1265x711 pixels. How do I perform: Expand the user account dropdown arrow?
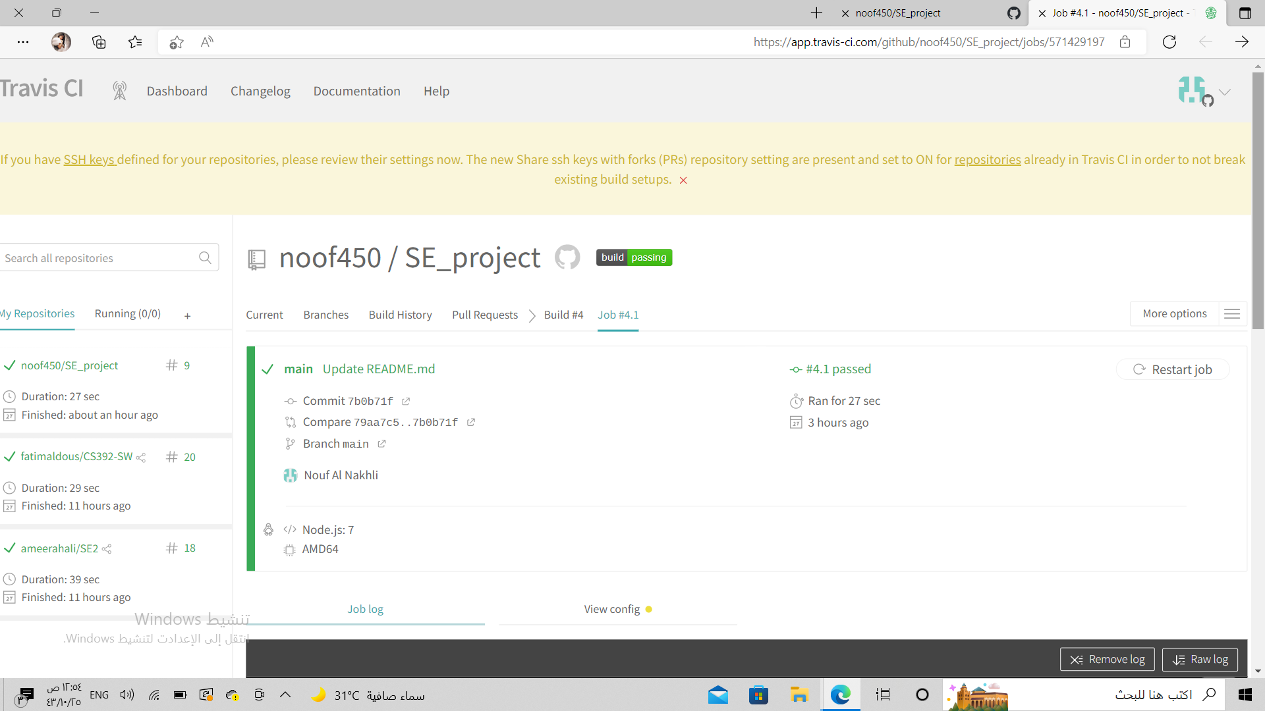[1224, 92]
